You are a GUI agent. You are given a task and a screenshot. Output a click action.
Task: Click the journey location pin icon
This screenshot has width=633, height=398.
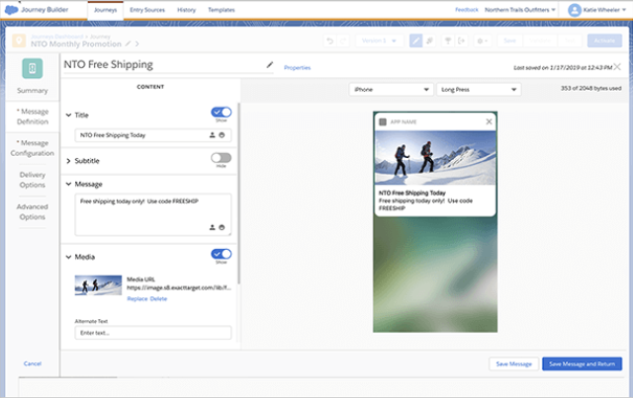click(19, 40)
